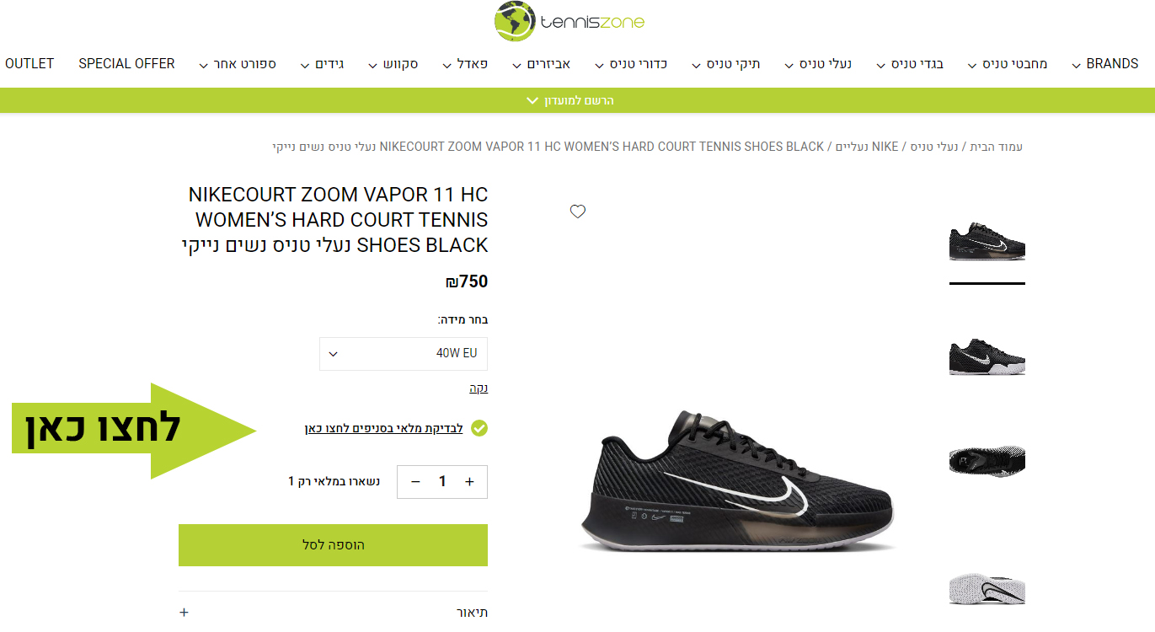Open the BRANDS menu

1104,64
